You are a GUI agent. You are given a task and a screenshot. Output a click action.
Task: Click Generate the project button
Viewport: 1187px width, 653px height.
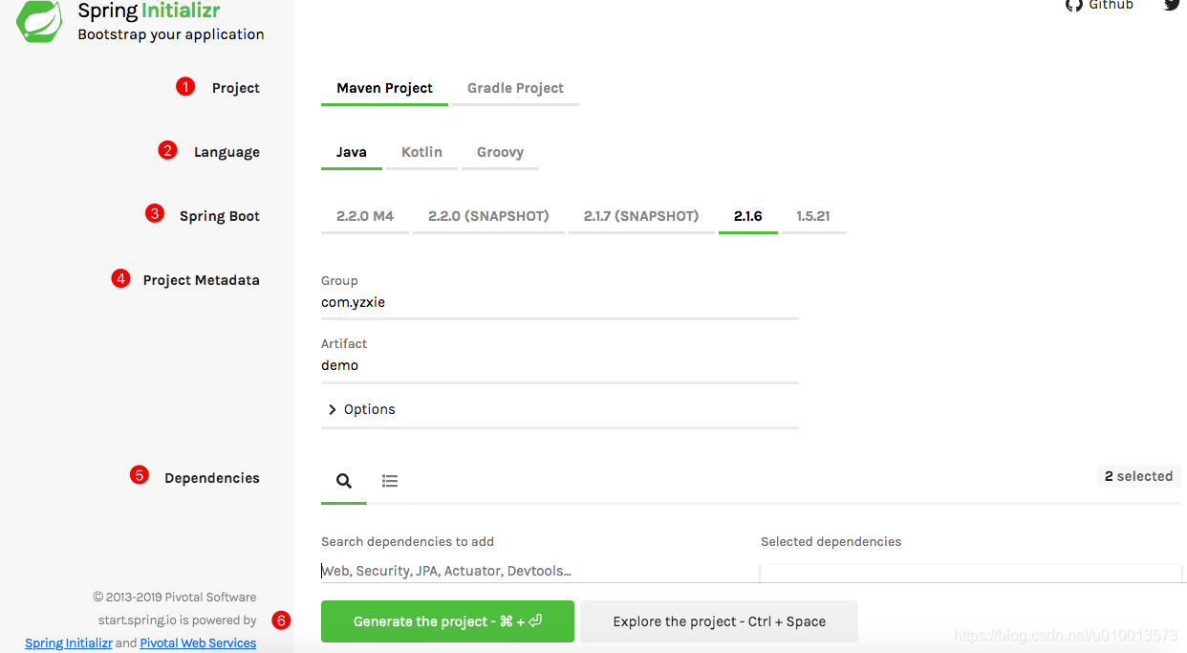[x=447, y=621]
